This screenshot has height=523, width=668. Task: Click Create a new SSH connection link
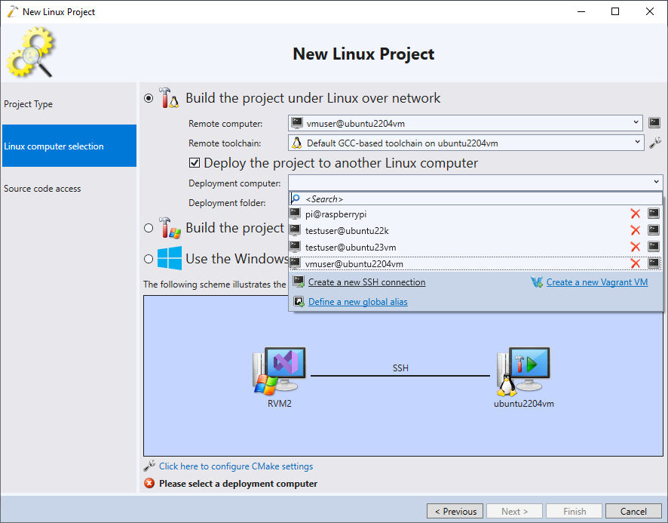(367, 282)
